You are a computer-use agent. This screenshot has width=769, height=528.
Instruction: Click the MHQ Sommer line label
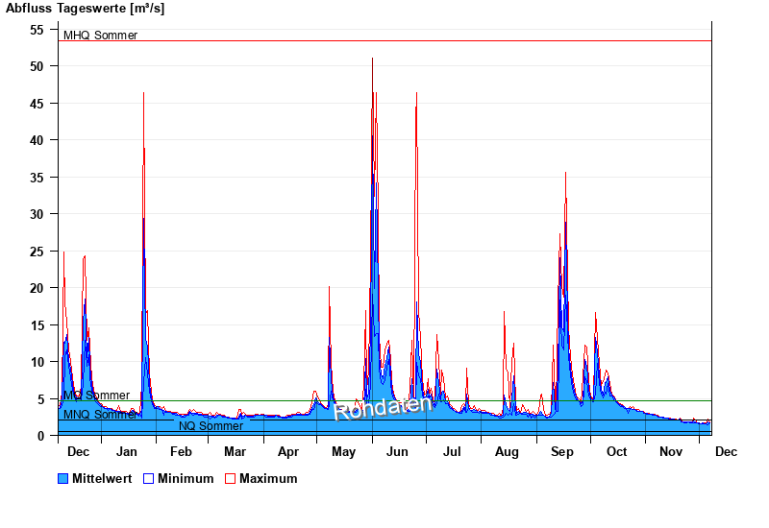coord(100,36)
